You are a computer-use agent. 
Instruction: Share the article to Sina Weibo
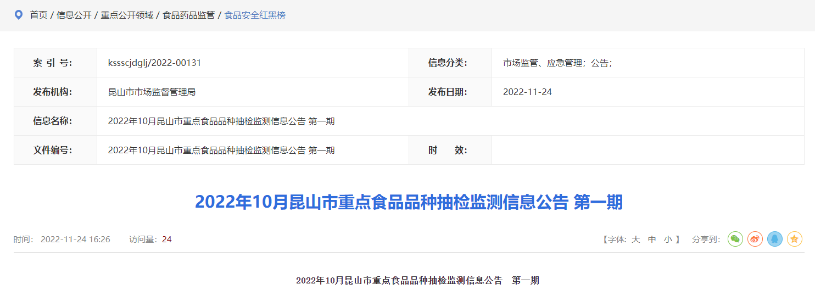click(x=755, y=239)
